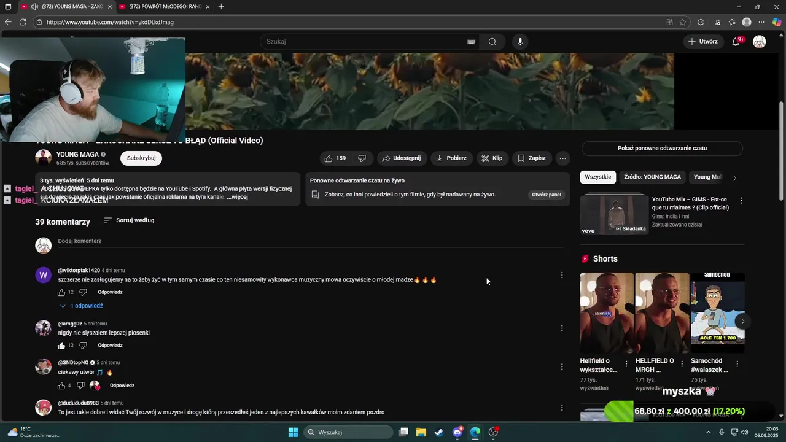Select the Young Mul... filter chip

(707, 177)
